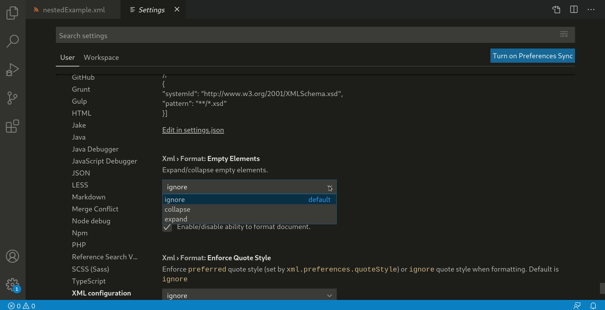The height and width of the screenshot is (310, 605).
Task: Open the Accounts icon in activity bar
Action: pyautogui.click(x=12, y=256)
